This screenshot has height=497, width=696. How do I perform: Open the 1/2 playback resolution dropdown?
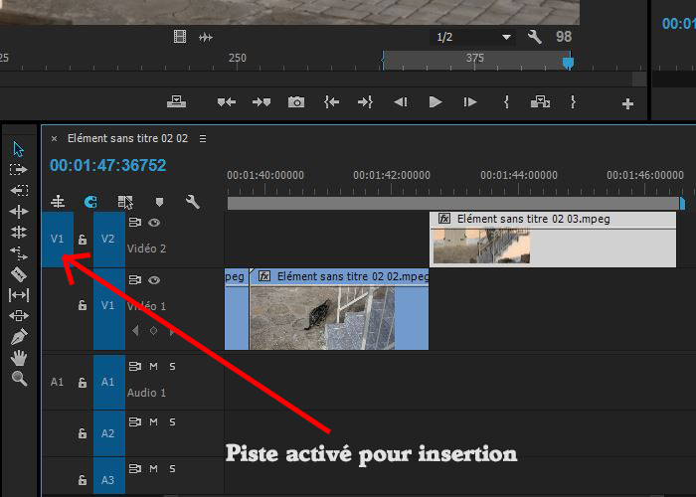[x=474, y=37]
